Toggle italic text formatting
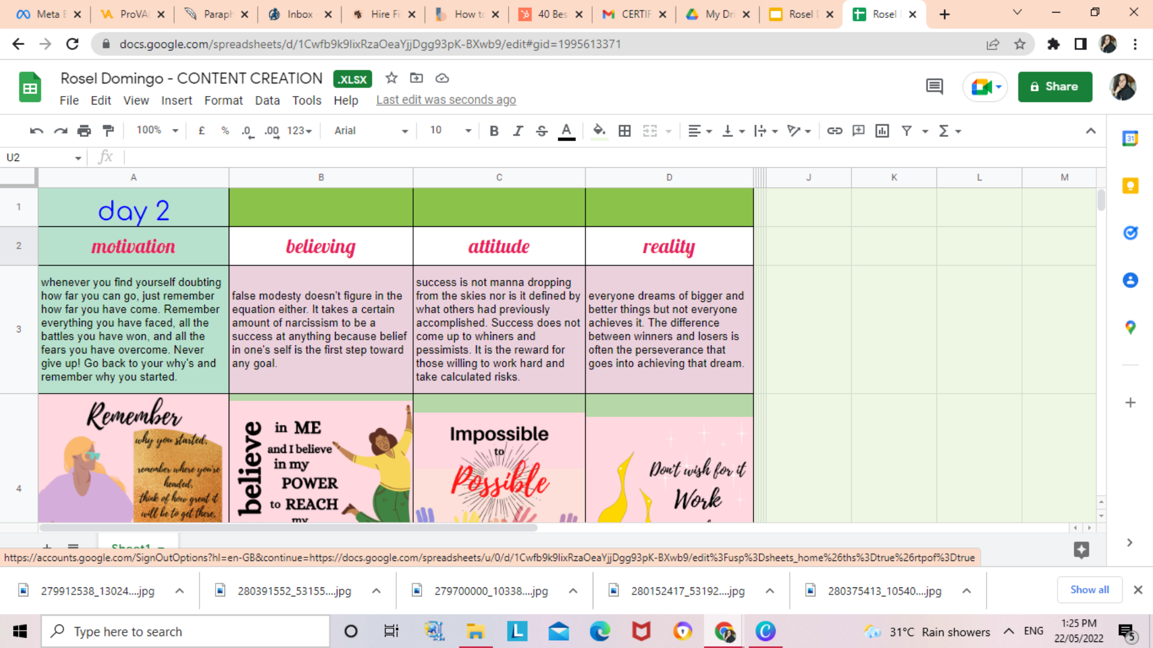The width and height of the screenshot is (1153, 648). tap(518, 131)
